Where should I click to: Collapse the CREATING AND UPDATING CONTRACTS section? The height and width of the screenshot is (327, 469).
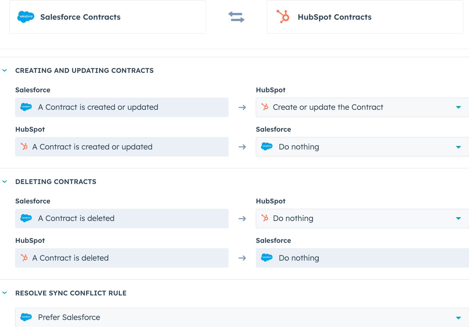[x=5, y=70]
